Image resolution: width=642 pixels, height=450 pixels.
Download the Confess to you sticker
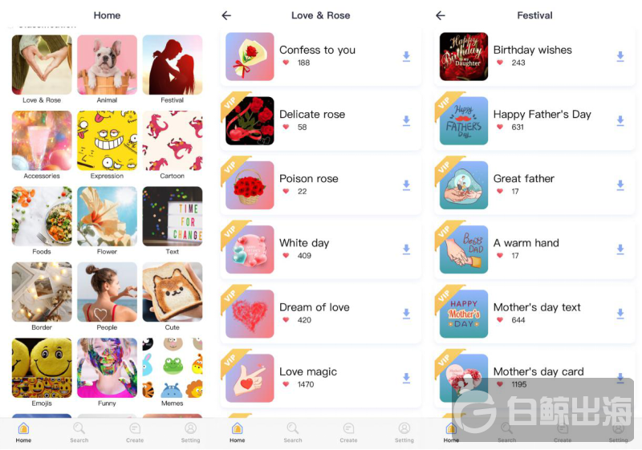(406, 56)
